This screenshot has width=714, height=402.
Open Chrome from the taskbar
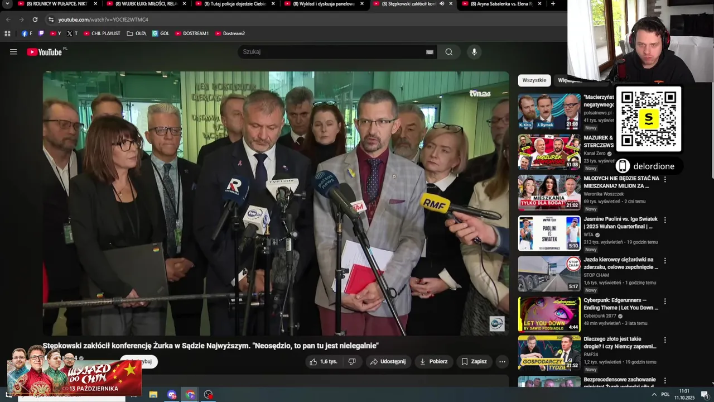point(190,395)
